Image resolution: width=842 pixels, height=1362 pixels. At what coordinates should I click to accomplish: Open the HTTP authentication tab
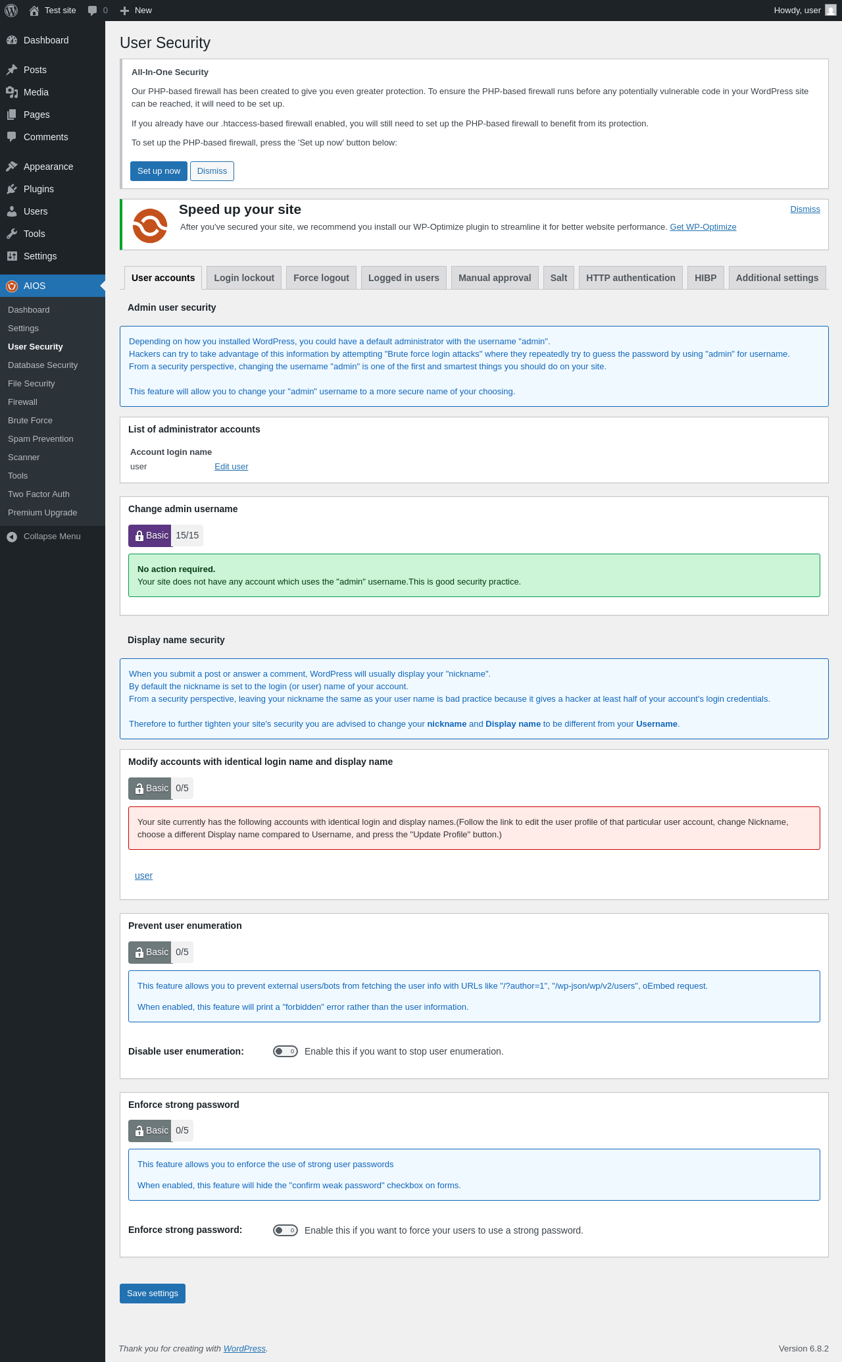(631, 278)
